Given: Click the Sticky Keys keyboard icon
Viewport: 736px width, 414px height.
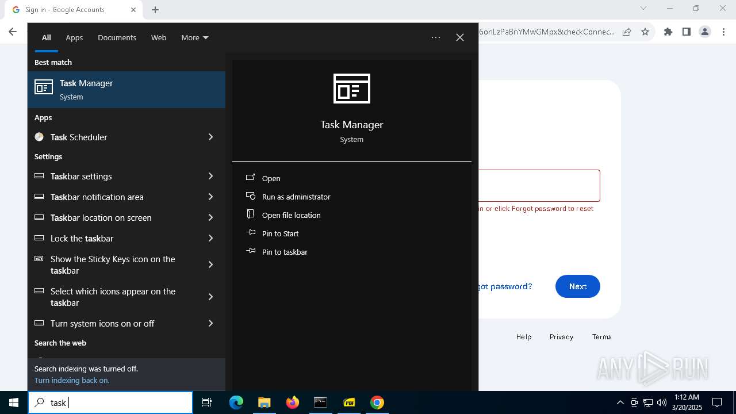Looking at the screenshot, I should pyautogui.click(x=39, y=259).
